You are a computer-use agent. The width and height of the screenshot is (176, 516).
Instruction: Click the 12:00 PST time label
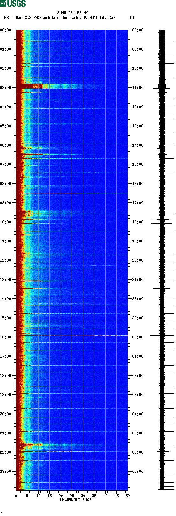pos(6,260)
